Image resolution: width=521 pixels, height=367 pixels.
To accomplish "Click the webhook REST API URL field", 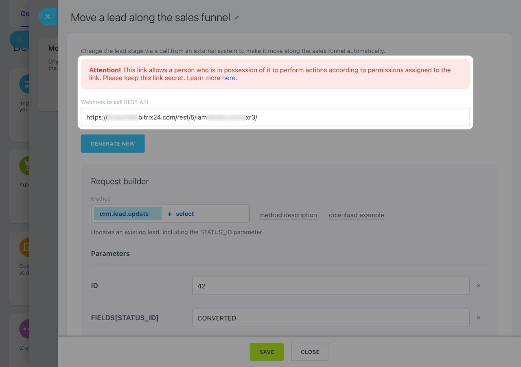I will point(275,117).
